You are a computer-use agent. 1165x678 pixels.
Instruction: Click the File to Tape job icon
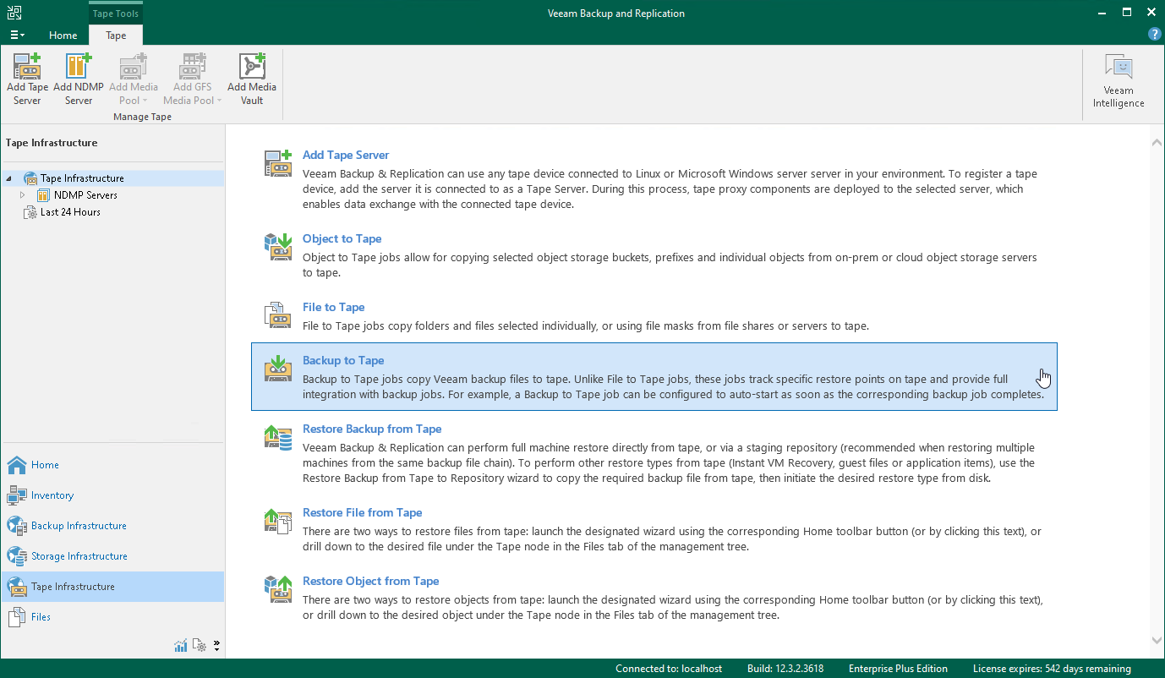(x=278, y=314)
